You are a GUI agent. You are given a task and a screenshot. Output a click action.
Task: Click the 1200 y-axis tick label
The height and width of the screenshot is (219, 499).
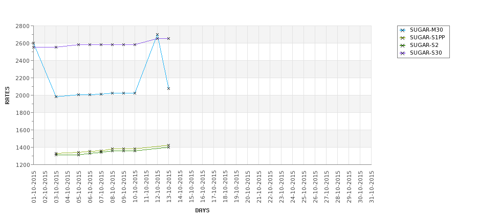tap(23, 165)
